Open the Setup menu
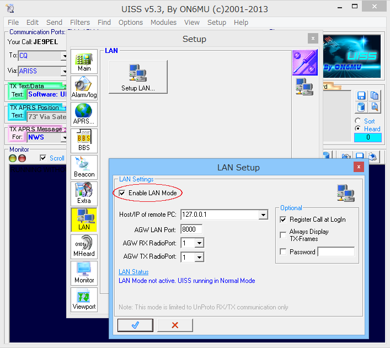 [x=217, y=23]
